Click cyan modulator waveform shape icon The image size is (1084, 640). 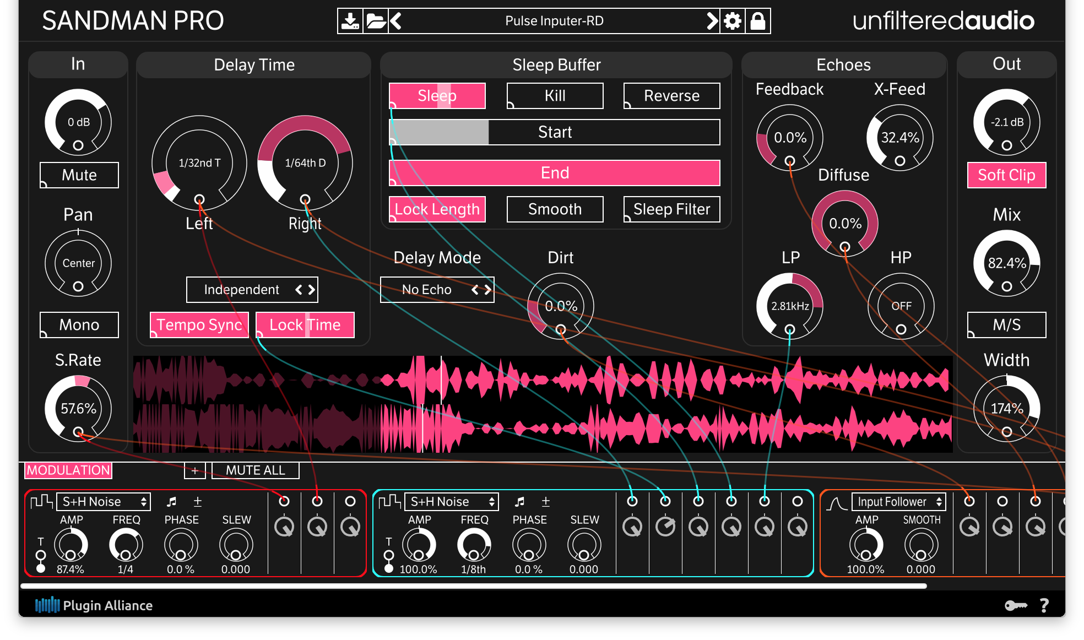(389, 502)
